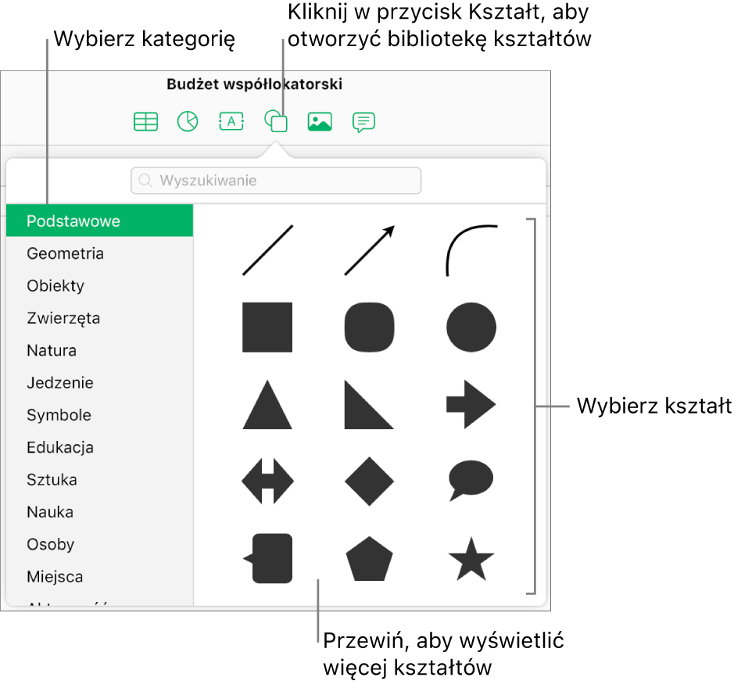Open the Chart pie toolbar icon
The image size is (734, 688).
(x=188, y=122)
